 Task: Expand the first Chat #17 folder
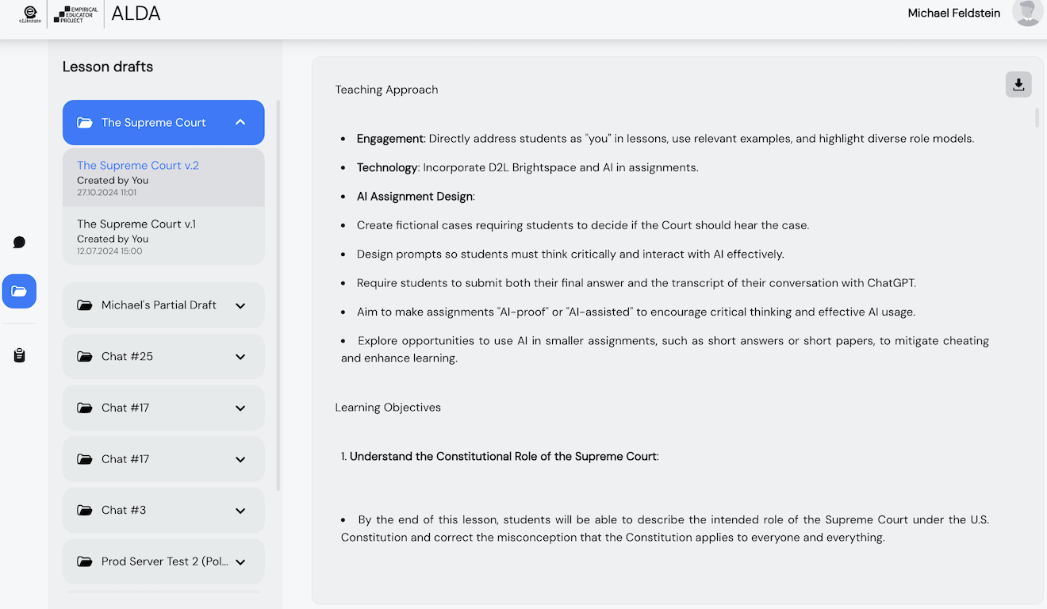tap(240, 408)
